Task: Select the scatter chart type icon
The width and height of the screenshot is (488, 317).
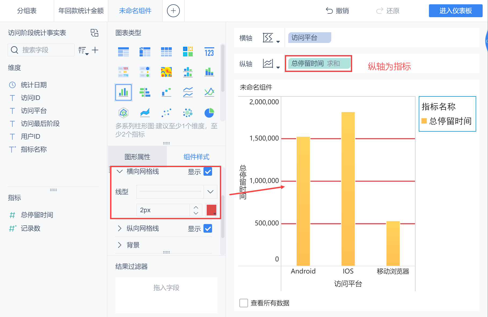Action: 166,113
